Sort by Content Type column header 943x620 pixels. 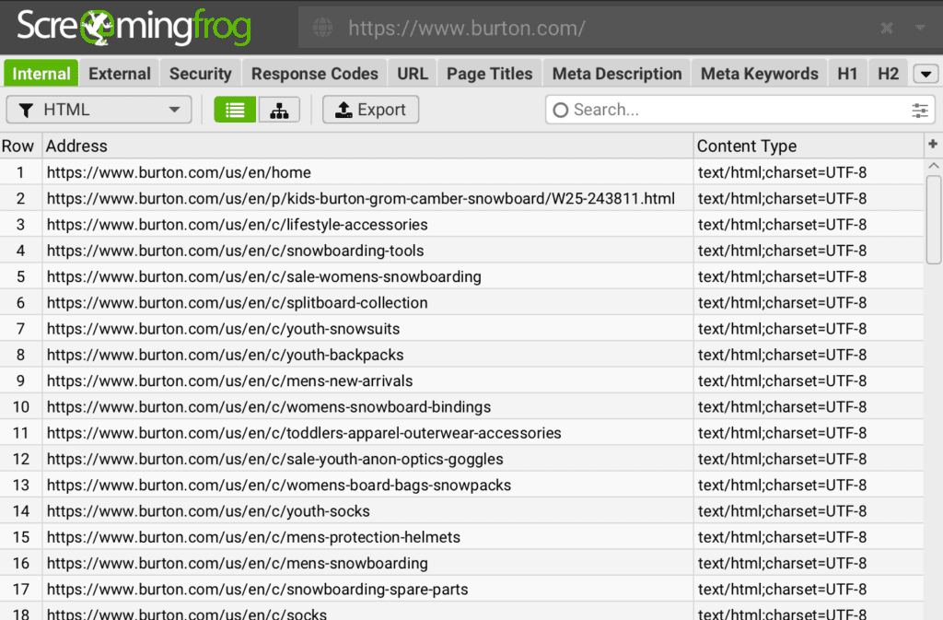(x=809, y=146)
